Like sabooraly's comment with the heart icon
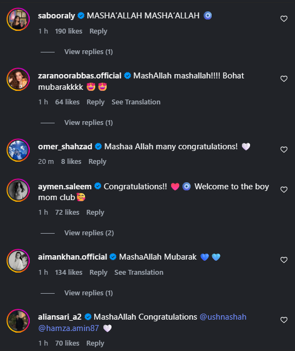The height and width of the screenshot is (351, 295). pyautogui.click(x=284, y=18)
